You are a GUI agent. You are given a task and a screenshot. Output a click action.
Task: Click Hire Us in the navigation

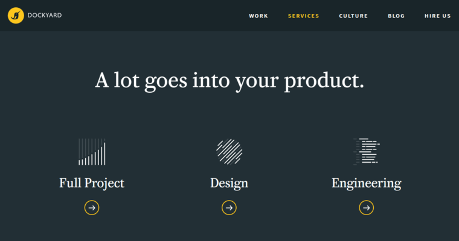pyautogui.click(x=438, y=16)
